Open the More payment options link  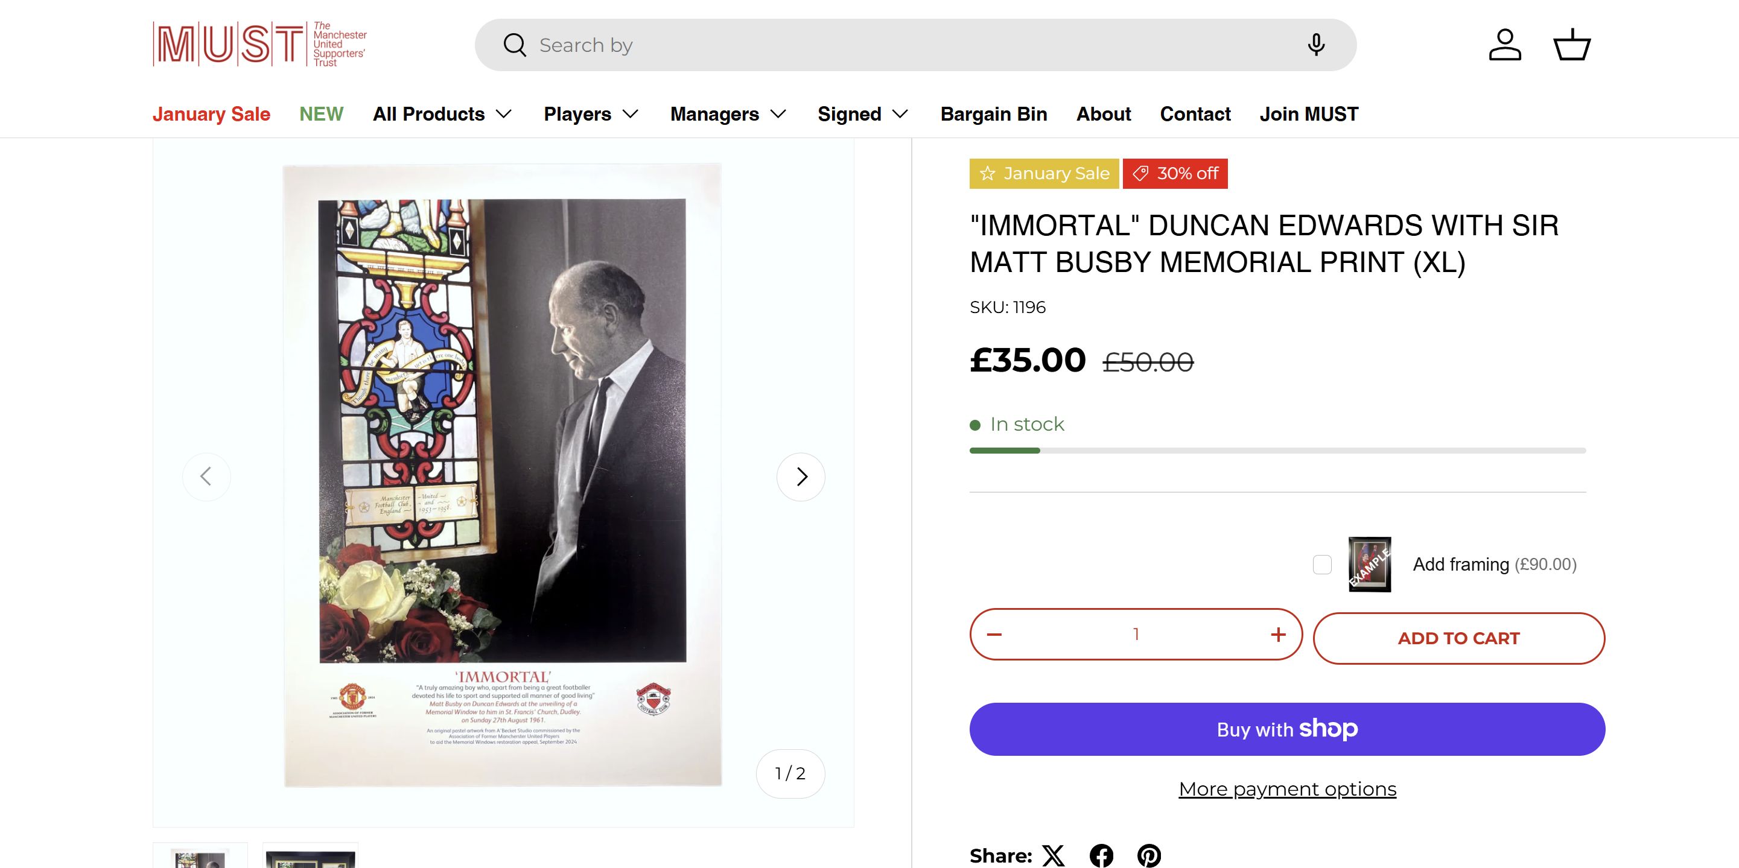coord(1286,789)
